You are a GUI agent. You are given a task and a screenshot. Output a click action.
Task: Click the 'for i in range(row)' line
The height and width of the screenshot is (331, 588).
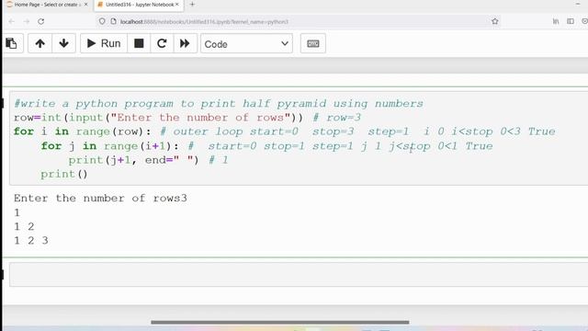[284, 131]
